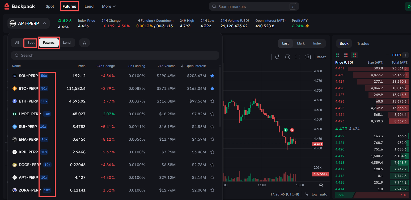411x200 pixels.
Task: Expand the More menu in navigation
Action: tap(109, 6)
